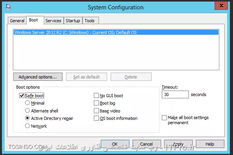Uncheck the Safe boot checkbox
This screenshot has height=155, width=233.
point(22,96)
